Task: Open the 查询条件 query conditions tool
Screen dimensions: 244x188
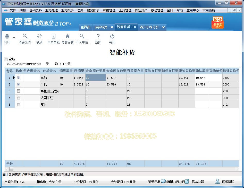Action: click(x=25, y=38)
